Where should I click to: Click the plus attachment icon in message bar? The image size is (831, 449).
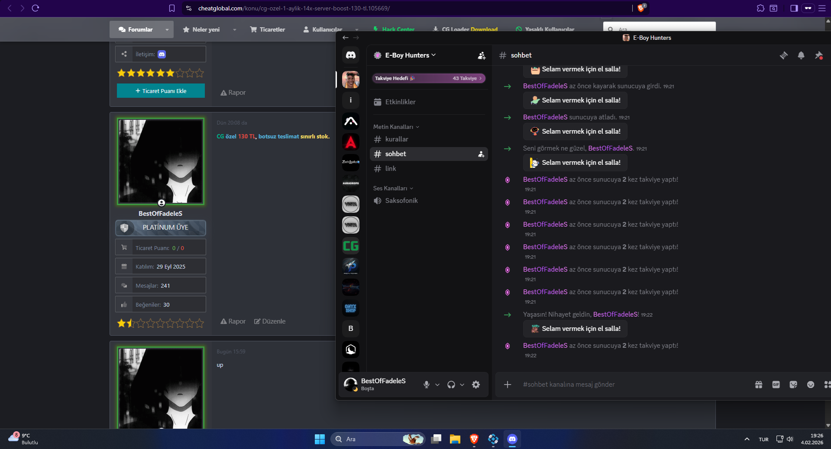(x=508, y=385)
